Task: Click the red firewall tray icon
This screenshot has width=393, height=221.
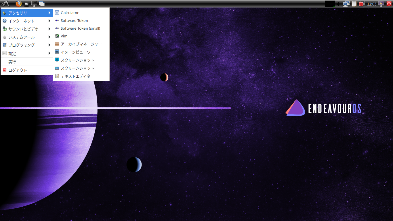Action: (362, 4)
